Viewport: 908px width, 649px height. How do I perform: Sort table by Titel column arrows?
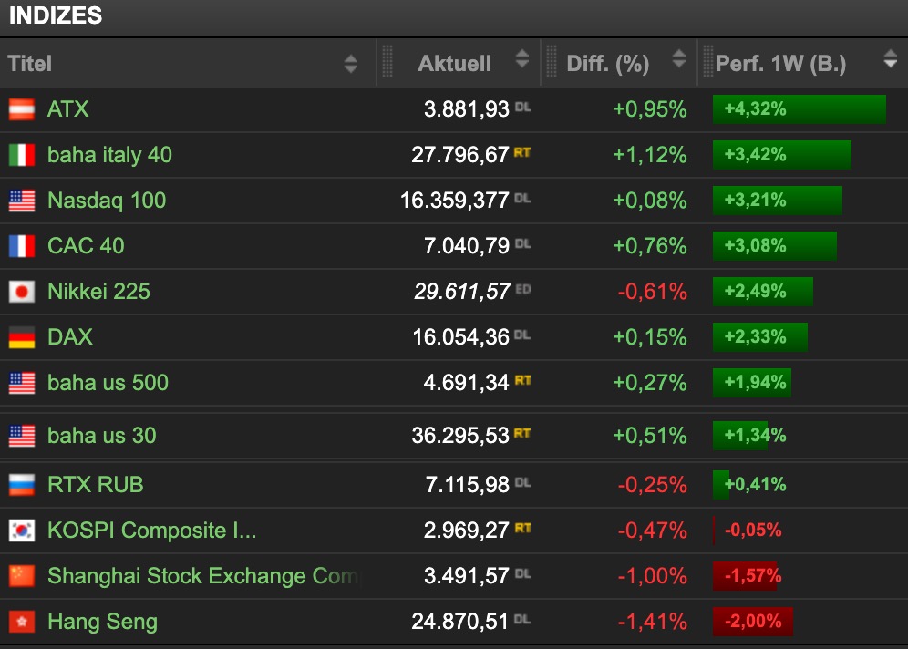(x=350, y=64)
